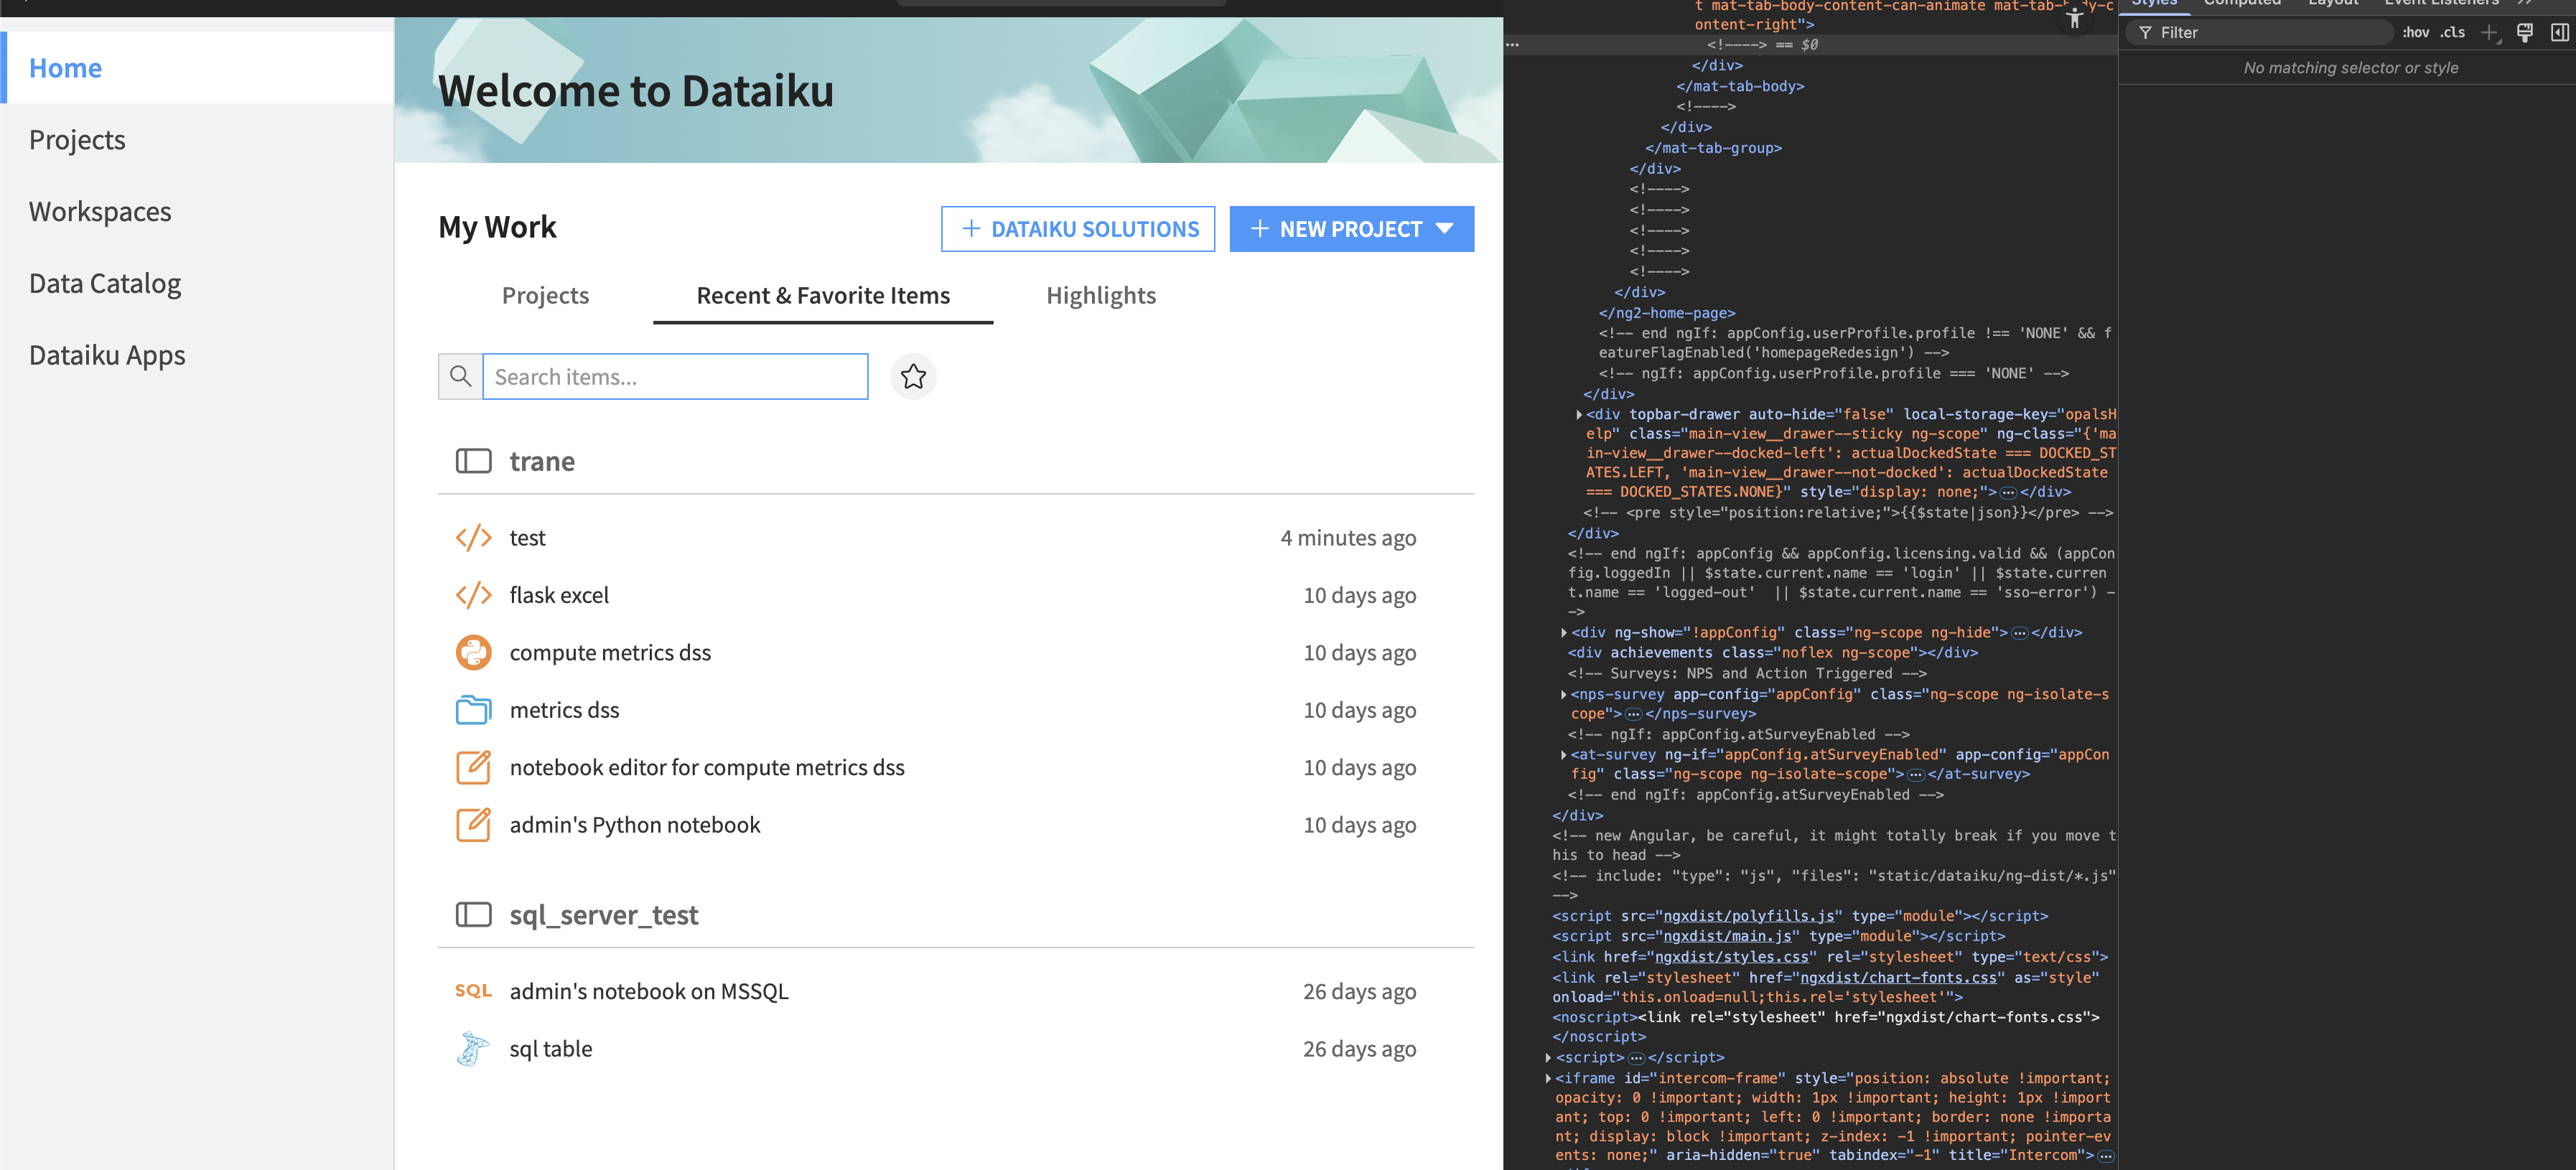Expand the intercom-frame iframe node
This screenshot has height=1170, width=2576.
(x=1548, y=1078)
